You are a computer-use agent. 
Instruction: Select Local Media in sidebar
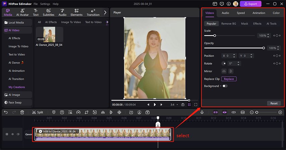[x=18, y=23]
